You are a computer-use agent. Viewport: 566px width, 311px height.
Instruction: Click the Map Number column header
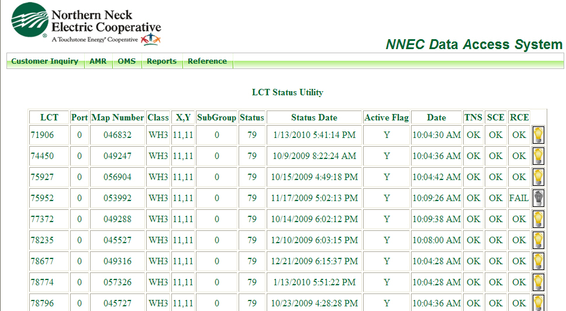click(x=118, y=118)
